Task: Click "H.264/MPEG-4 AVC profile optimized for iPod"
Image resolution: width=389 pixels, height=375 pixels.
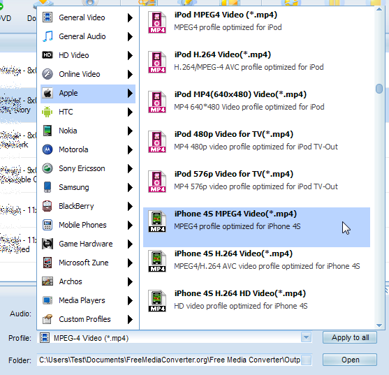Action: pyautogui.click(x=249, y=67)
